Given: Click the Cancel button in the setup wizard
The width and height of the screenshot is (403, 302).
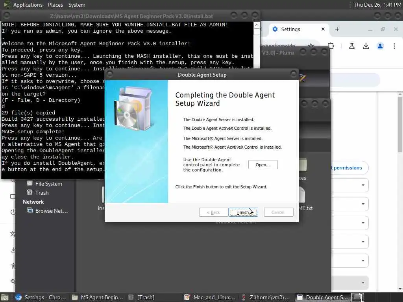Looking at the screenshot, I should pyautogui.click(x=278, y=212).
